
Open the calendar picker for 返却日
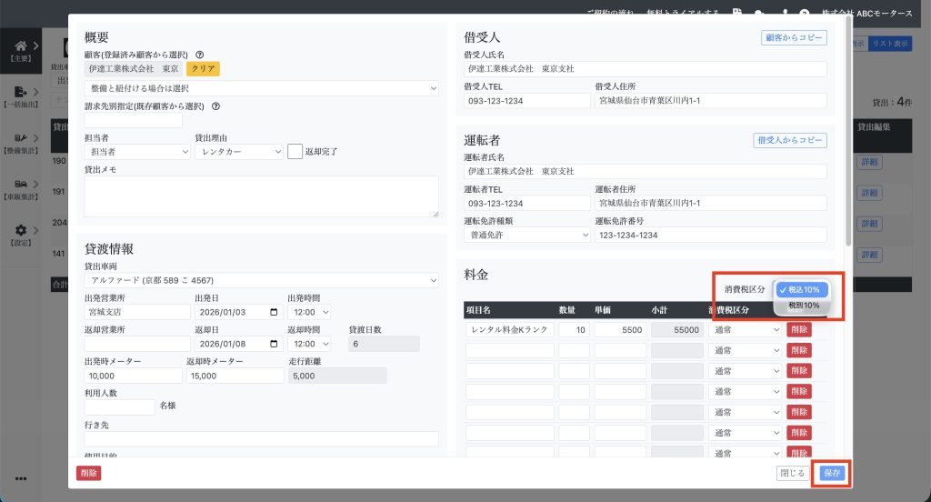[x=274, y=344]
